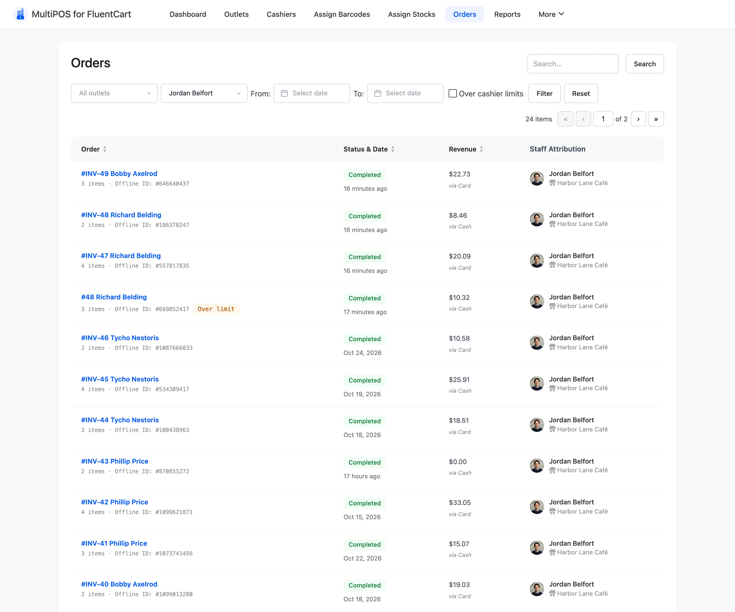The width and height of the screenshot is (735, 612).
Task: Click Jordan Belfort avatar in #INV-49 row
Action: point(536,178)
